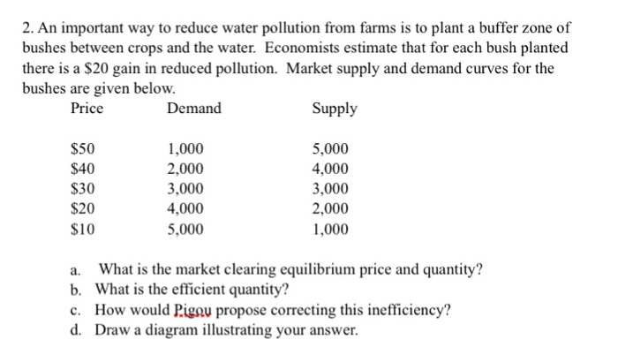Click demand quantity 1,000 at $50
This screenshot has width=618, height=347.
185,149
